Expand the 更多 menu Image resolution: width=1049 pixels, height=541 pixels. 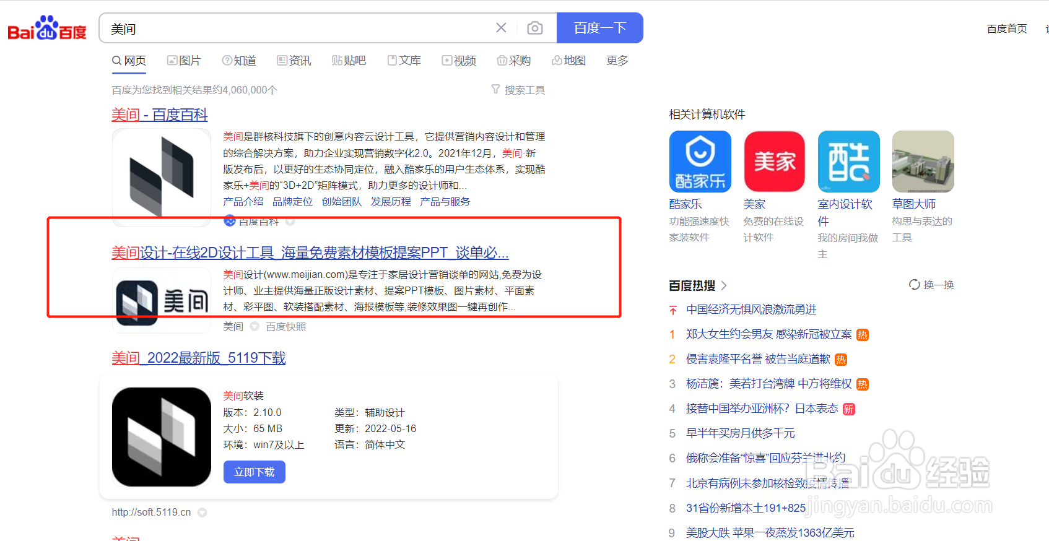tap(617, 61)
